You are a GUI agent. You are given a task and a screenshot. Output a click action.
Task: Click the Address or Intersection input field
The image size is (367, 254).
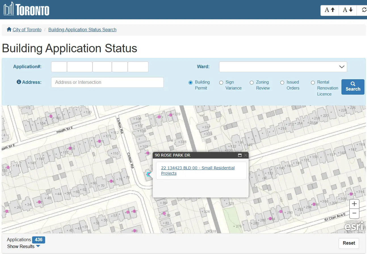pyautogui.click(x=107, y=82)
